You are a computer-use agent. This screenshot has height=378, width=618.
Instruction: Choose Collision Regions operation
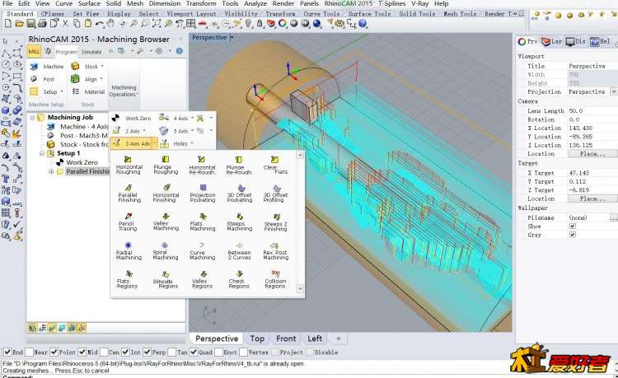coord(275,279)
